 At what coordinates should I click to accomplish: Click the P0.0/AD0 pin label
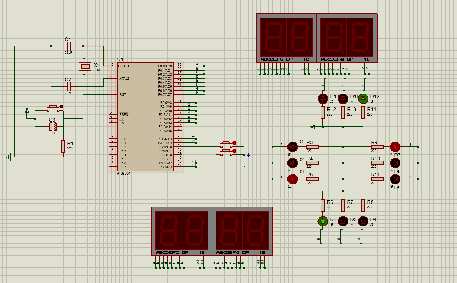tap(165, 66)
